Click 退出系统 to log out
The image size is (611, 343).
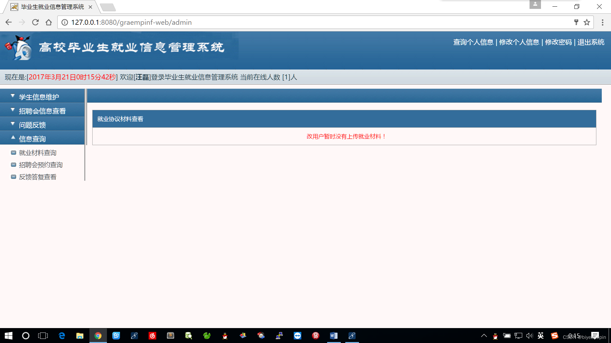pyautogui.click(x=591, y=42)
